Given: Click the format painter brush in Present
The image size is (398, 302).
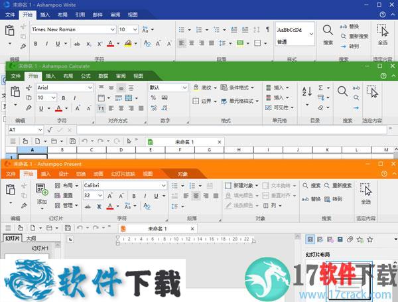Looking at the screenshot, I should tap(24, 206).
